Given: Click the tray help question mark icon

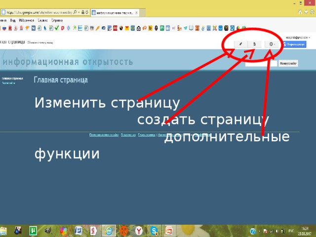Looking at the screenshot, I should pyautogui.click(x=253, y=231).
